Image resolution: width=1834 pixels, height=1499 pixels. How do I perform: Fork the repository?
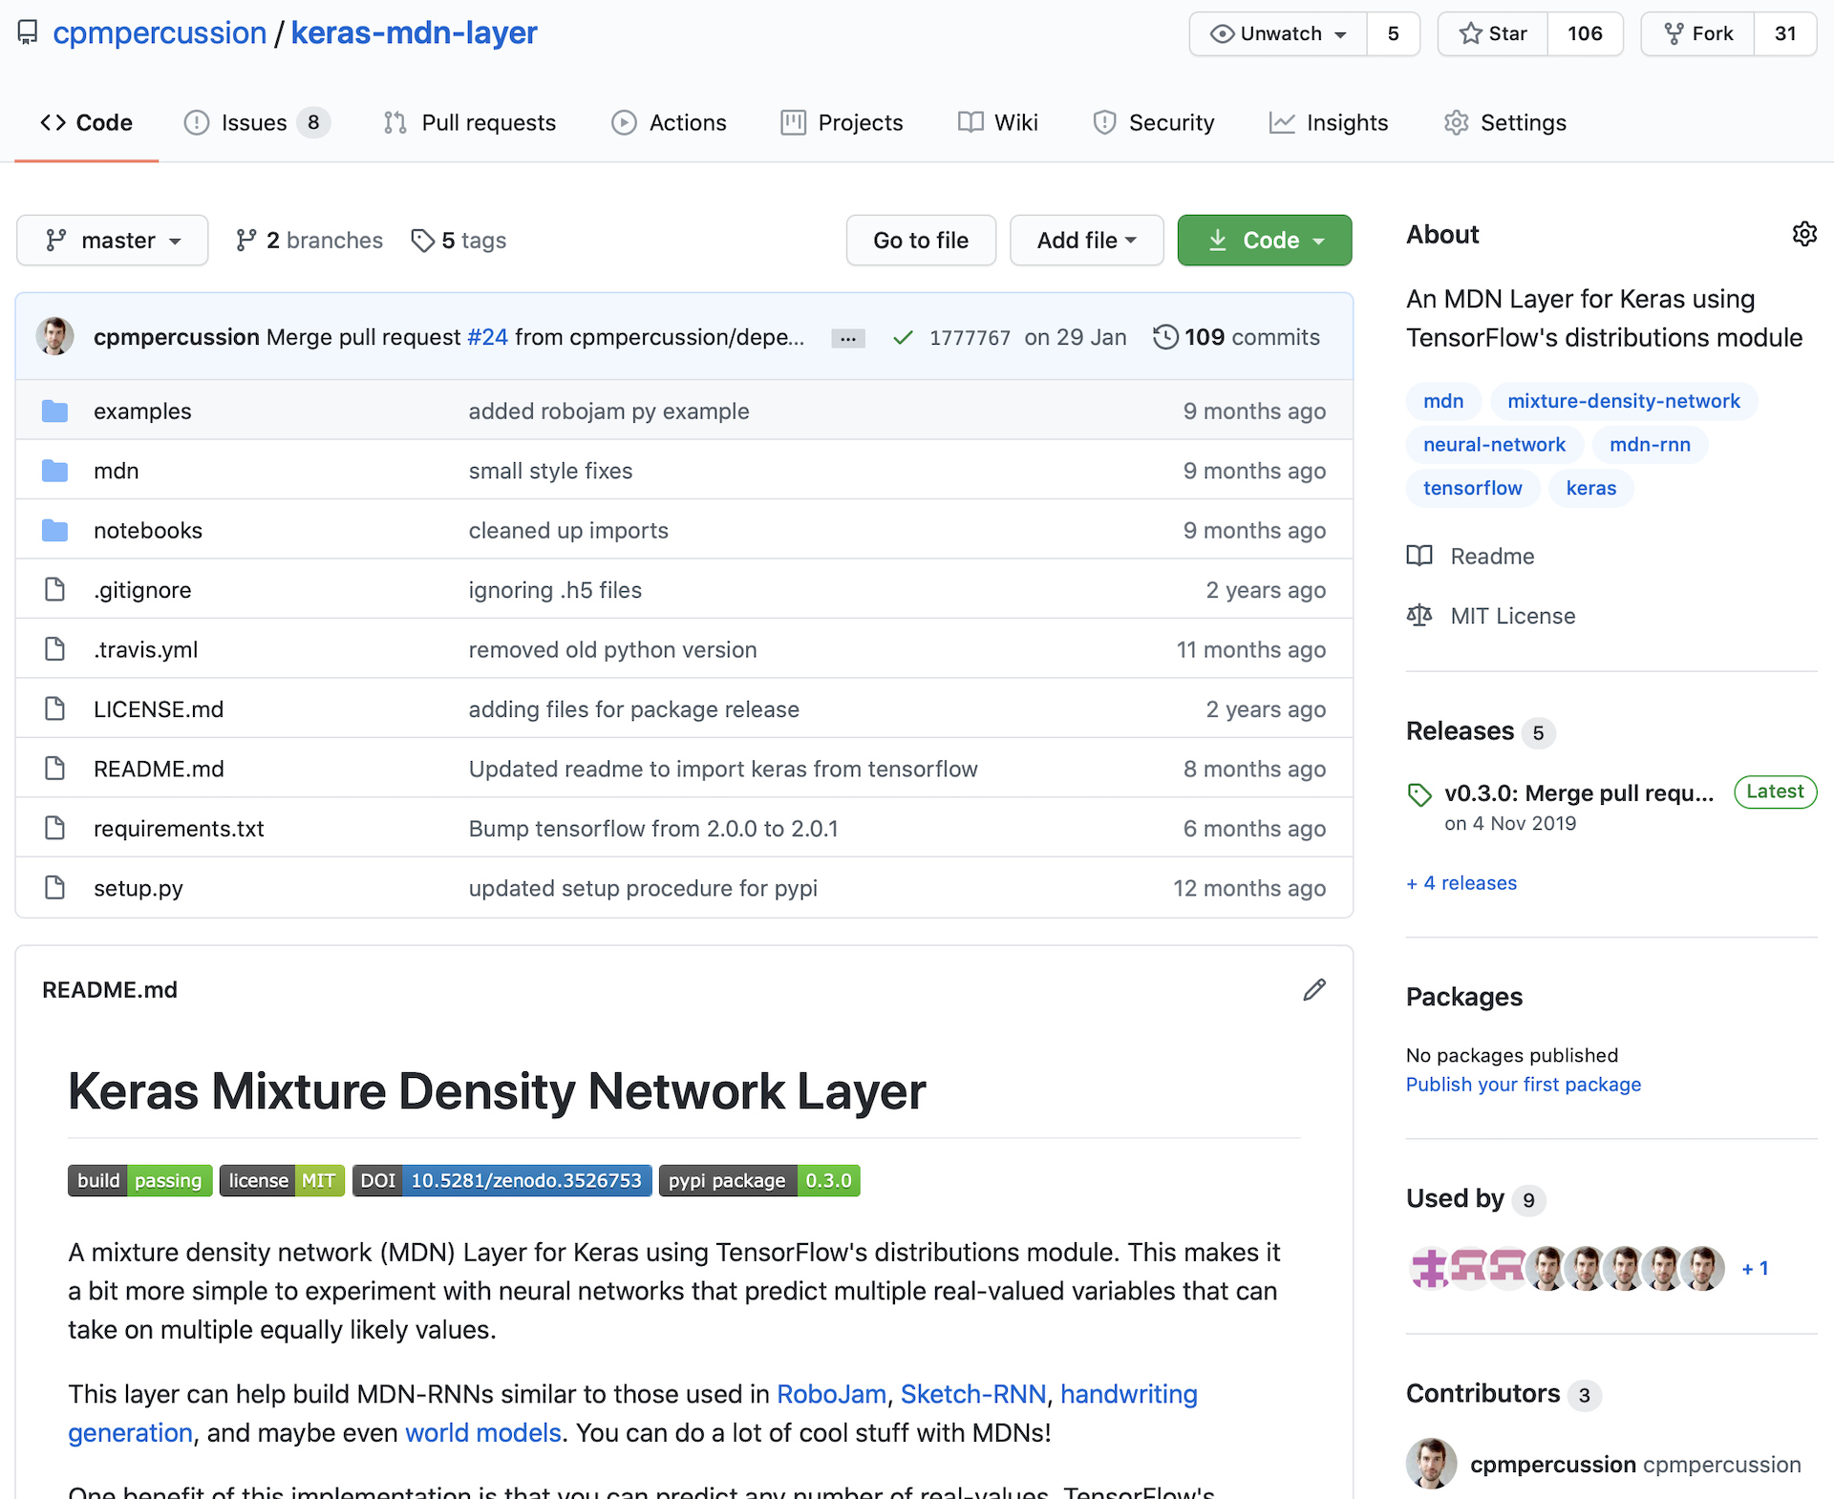[x=1697, y=34]
